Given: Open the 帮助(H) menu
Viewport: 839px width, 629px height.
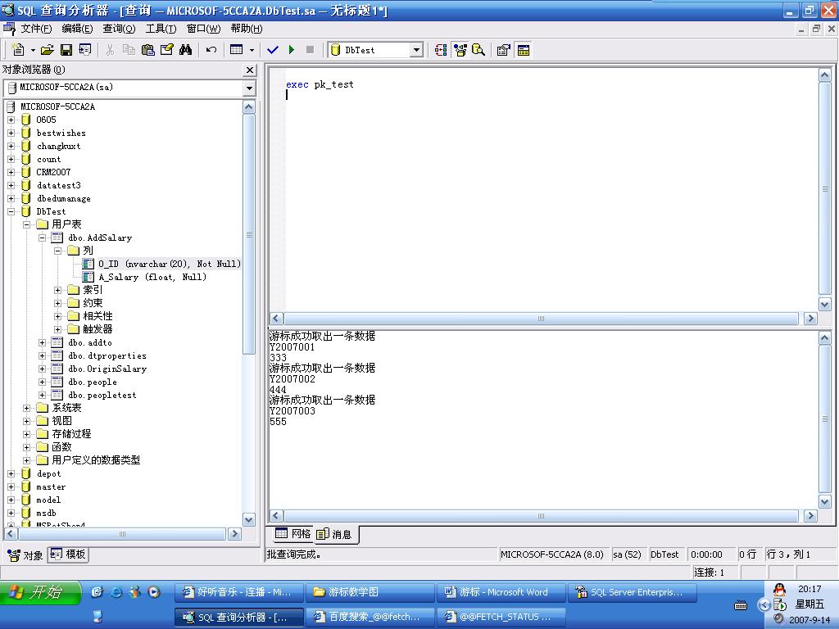Looking at the screenshot, I should 246,29.
